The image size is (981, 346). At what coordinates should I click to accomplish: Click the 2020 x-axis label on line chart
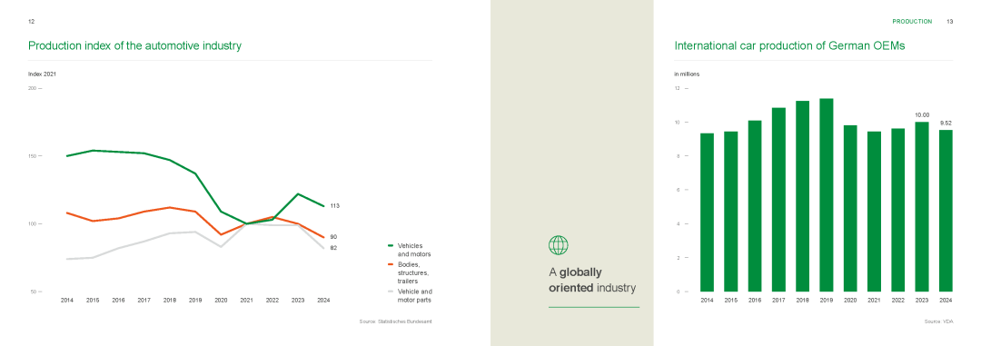tap(221, 301)
